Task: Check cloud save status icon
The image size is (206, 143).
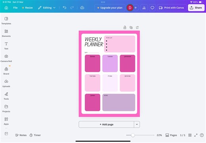Action: [82, 8]
